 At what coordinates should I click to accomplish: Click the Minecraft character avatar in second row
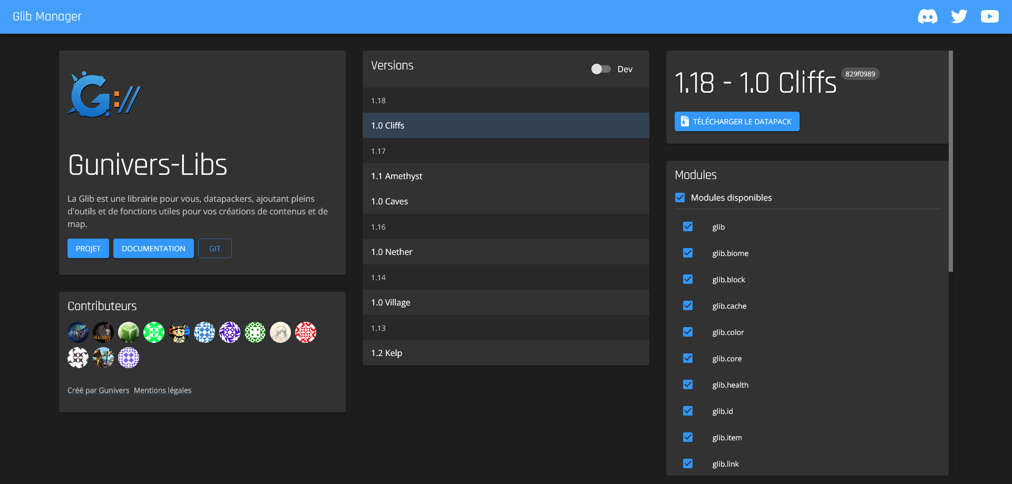pyautogui.click(x=103, y=358)
